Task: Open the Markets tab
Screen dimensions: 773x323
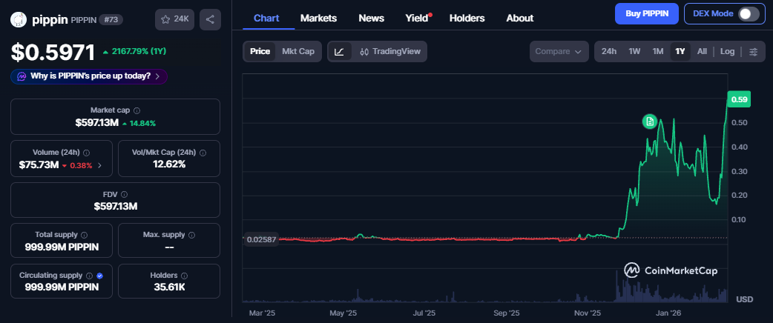Action: [318, 18]
